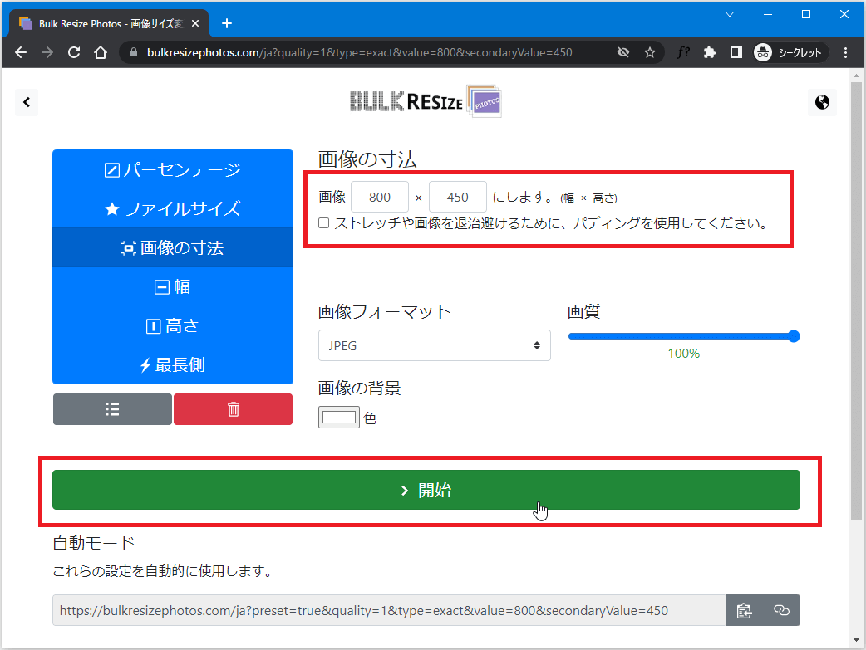This screenshot has width=866, height=650.
Task: Open the 画像の背景 color swatch
Action: click(x=339, y=418)
